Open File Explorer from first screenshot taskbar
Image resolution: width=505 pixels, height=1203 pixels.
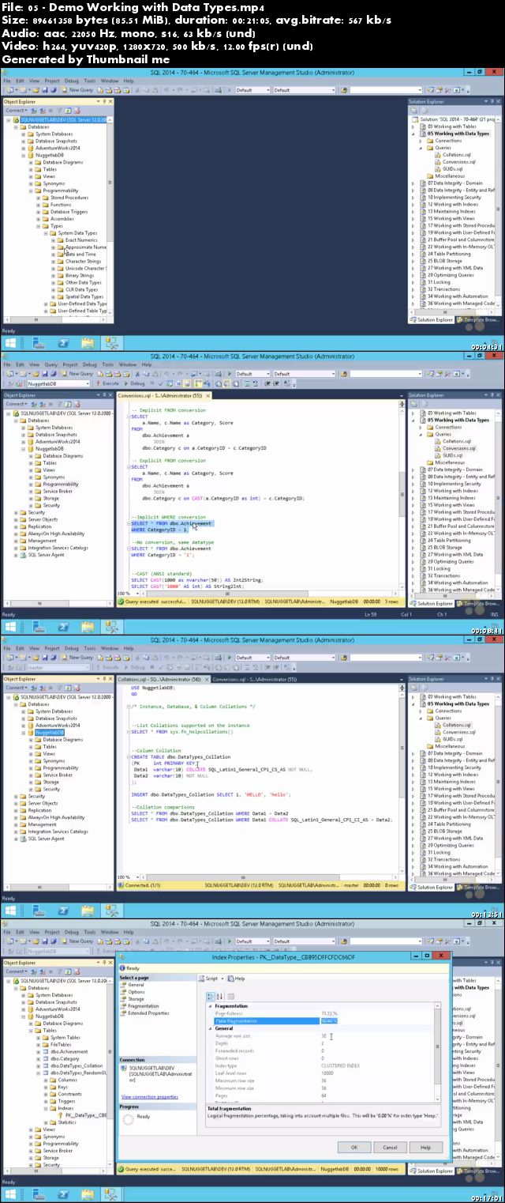(x=87, y=343)
